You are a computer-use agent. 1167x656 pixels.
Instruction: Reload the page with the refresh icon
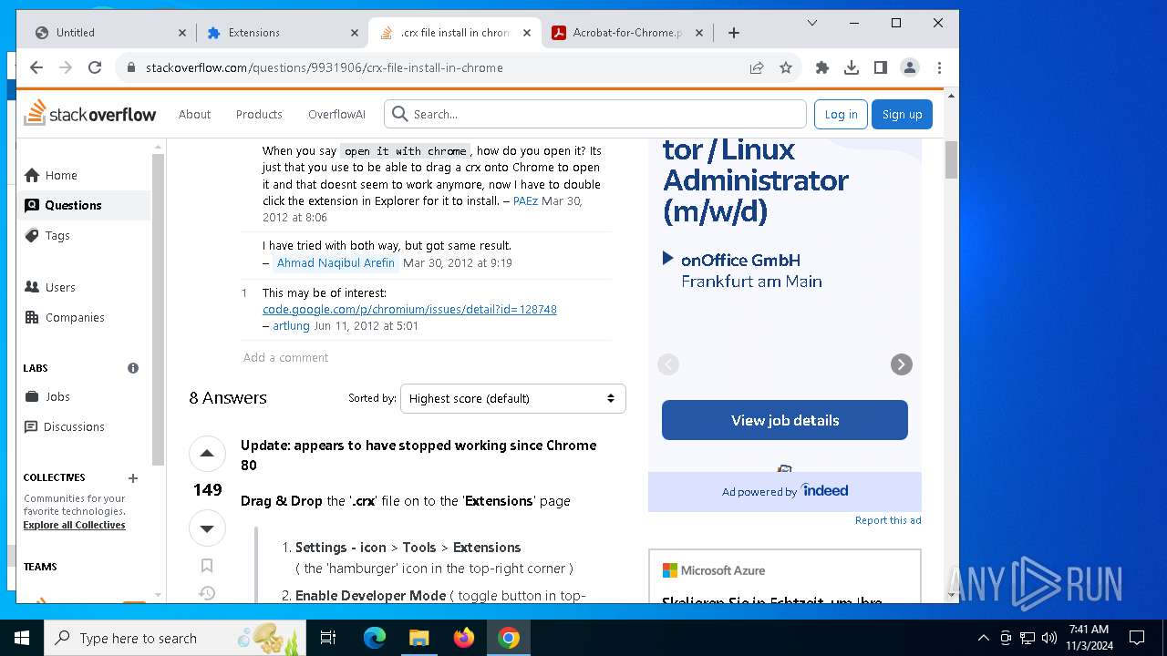coord(95,67)
